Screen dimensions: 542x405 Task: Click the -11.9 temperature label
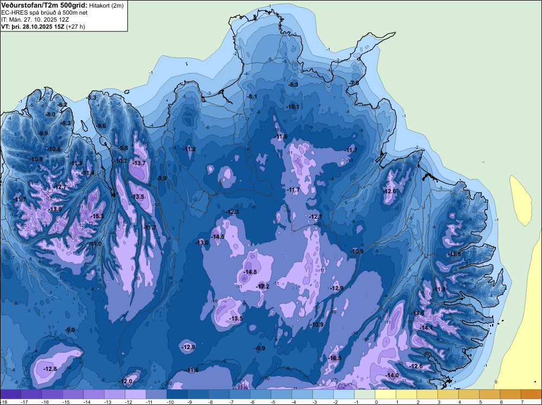[x=76, y=163]
